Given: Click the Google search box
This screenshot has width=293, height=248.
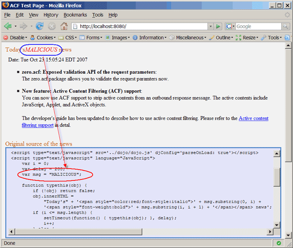Looking at the screenshot, I should (x=259, y=26).
